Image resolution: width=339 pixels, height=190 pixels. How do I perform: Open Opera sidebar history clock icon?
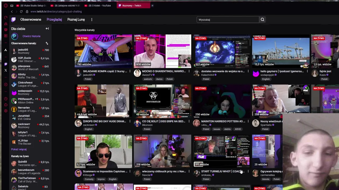(x=6, y=99)
